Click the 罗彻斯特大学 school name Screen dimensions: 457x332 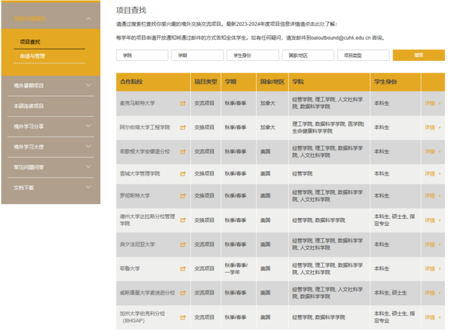pyautogui.click(x=135, y=196)
